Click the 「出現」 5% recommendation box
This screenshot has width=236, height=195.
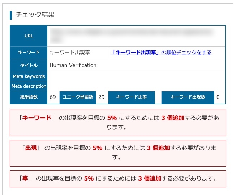pyautogui.click(x=118, y=153)
